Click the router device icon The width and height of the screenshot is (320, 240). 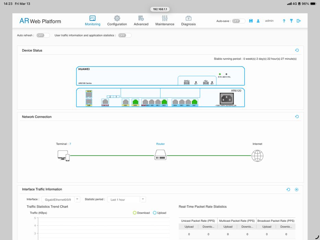pyautogui.click(x=161, y=155)
